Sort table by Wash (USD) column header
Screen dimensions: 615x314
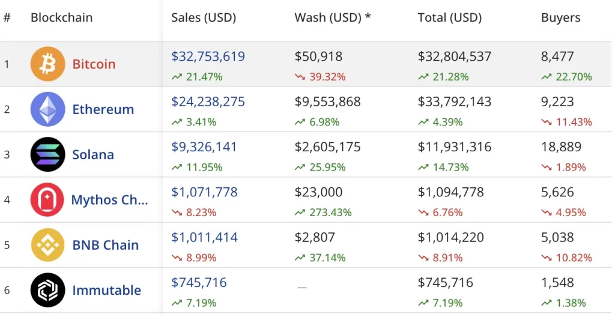tap(332, 17)
